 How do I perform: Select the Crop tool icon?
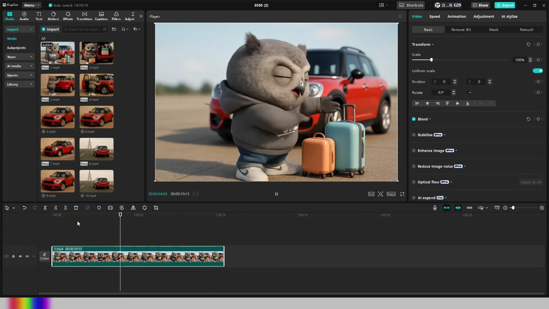pyautogui.click(x=156, y=208)
